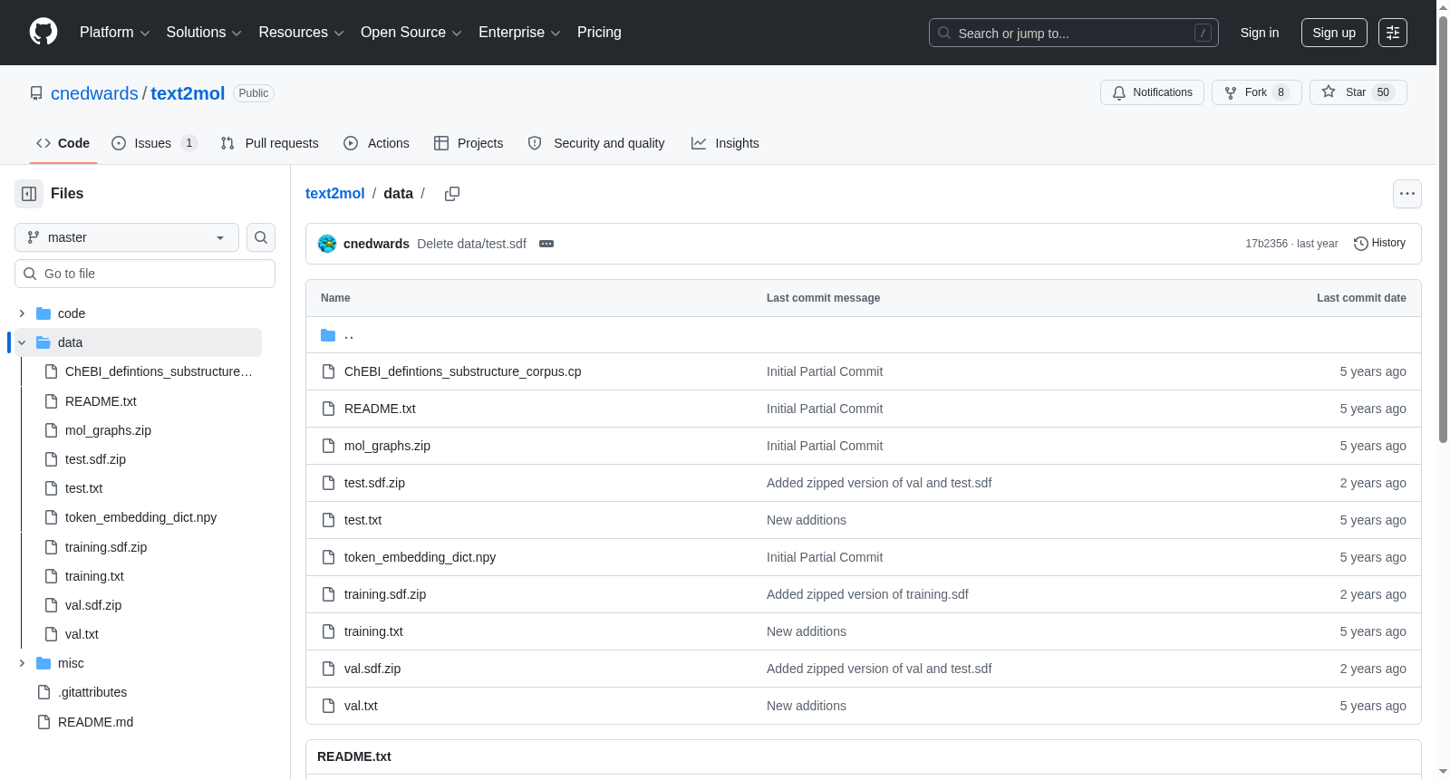The height and width of the screenshot is (780, 1450).
Task: Open mol_graphs.zip in the file table
Action: (x=387, y=446)
